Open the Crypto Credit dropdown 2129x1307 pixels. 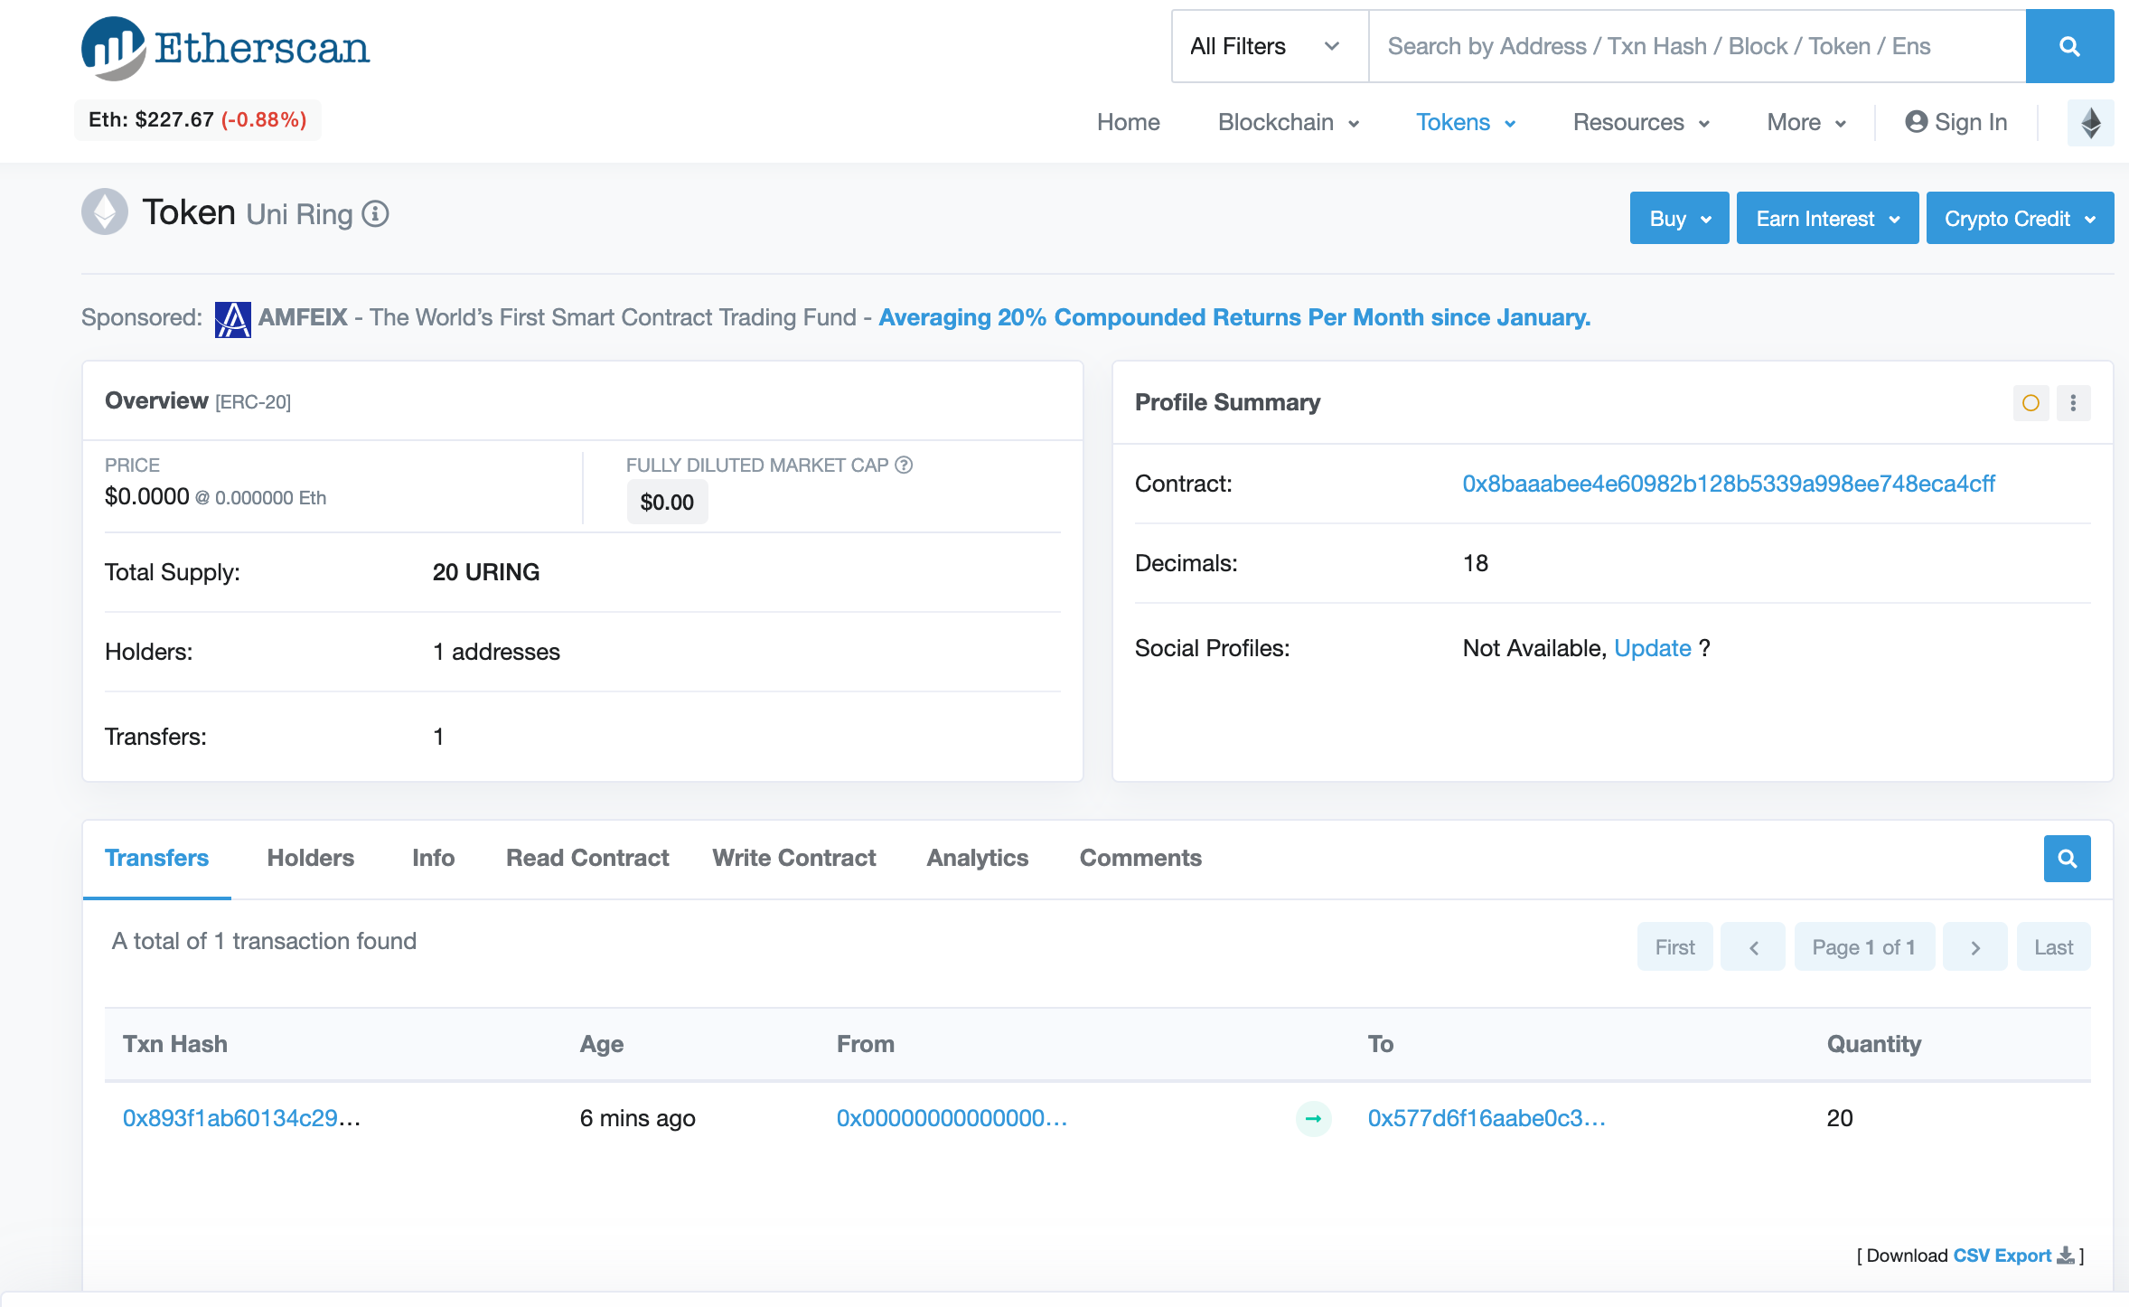pos(2019,219)
